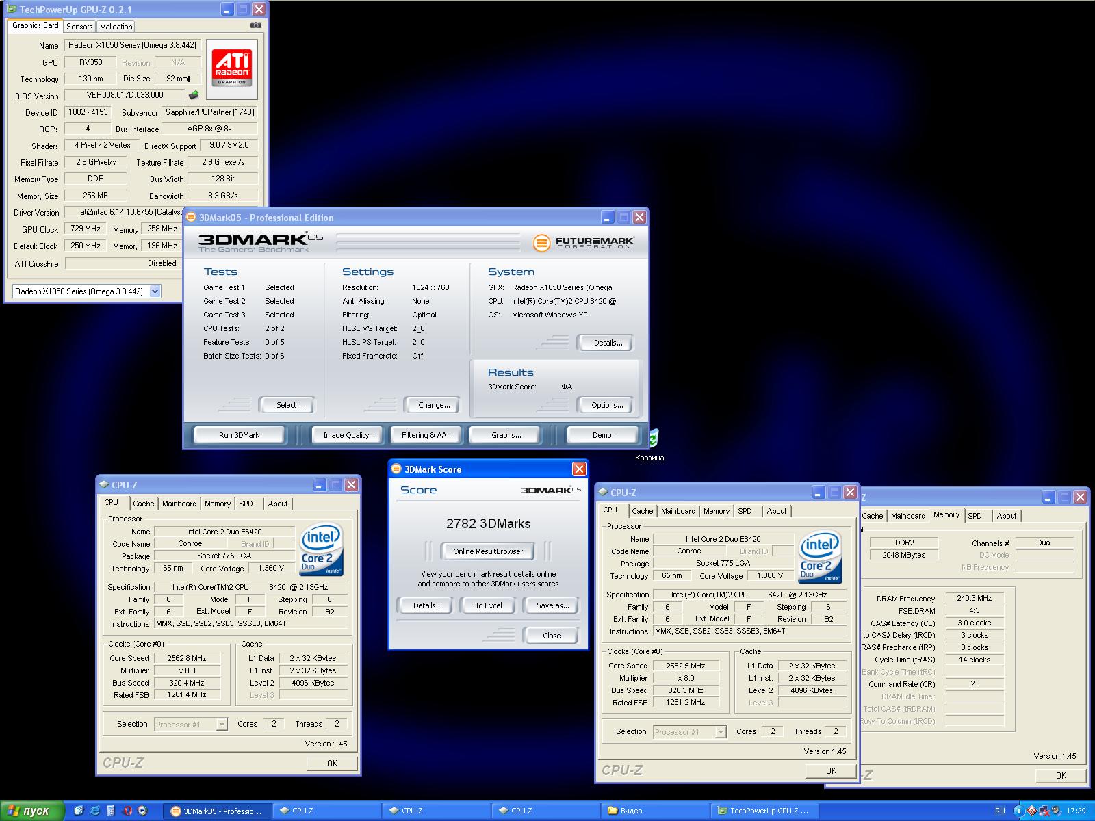Open Memory tab in left CPU-Z window
The width and height of the screenshot is (1095, 821).
pos(218,503)
